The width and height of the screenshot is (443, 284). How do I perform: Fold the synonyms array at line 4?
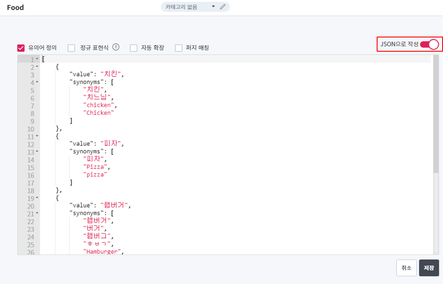tap(37, 82)
